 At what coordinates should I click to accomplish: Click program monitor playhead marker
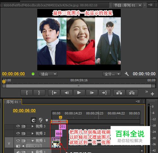point(4,82)
